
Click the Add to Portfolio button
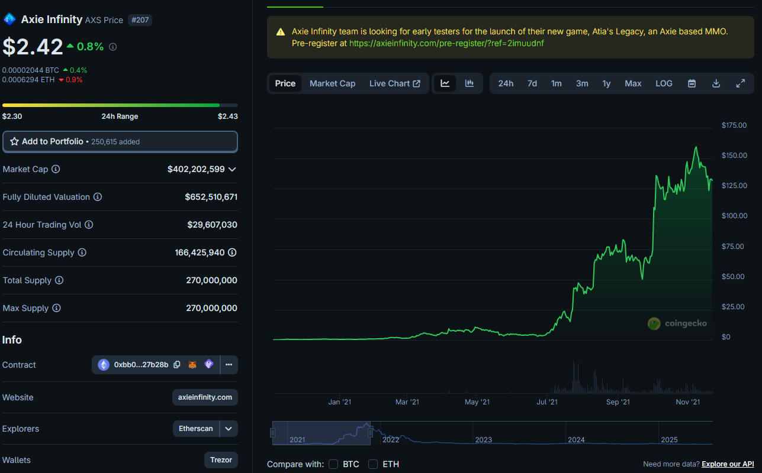(120, 142)
